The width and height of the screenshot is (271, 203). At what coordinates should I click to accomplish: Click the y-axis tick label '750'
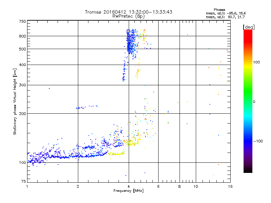23,21
